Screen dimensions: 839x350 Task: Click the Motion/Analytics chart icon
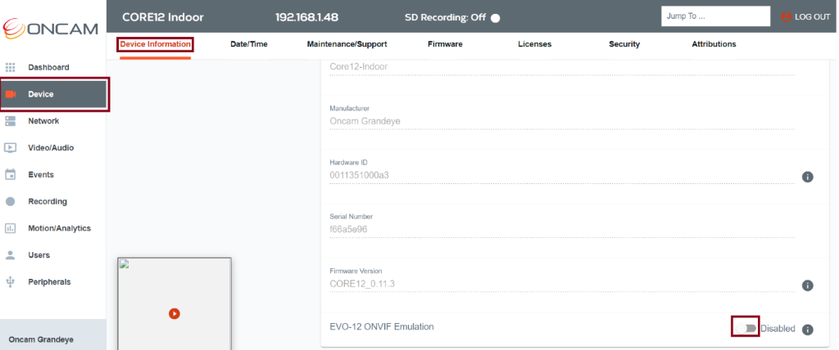[10, 228]
